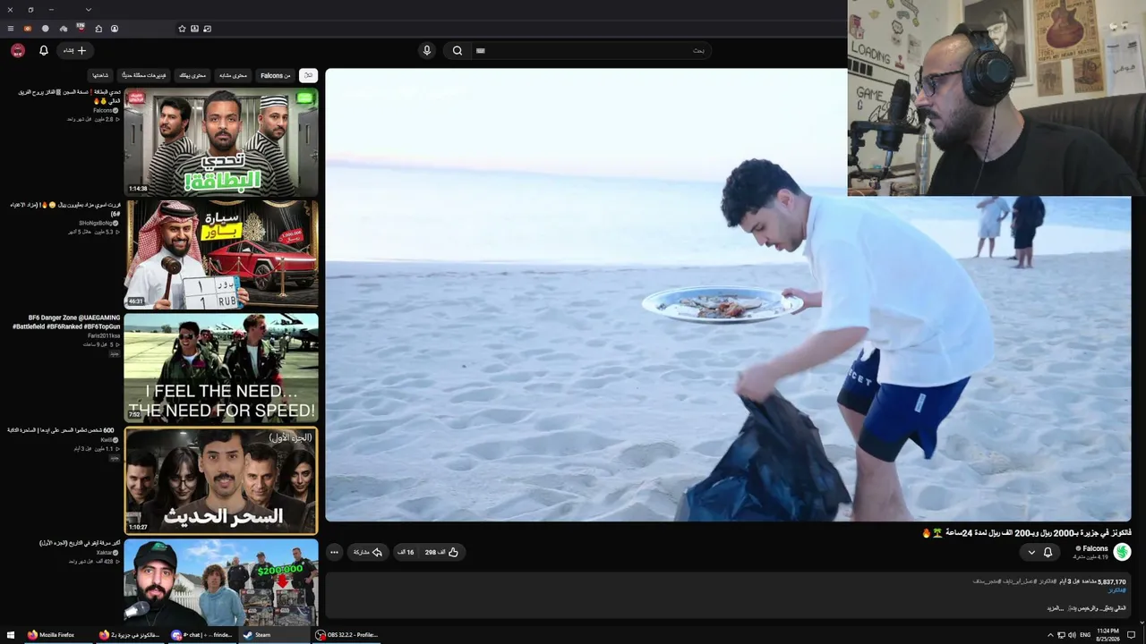The height and width of the screenshot is (644, 1146).
Task: Like the video with thumbs-up button
Action: click(x=441, y=553)
